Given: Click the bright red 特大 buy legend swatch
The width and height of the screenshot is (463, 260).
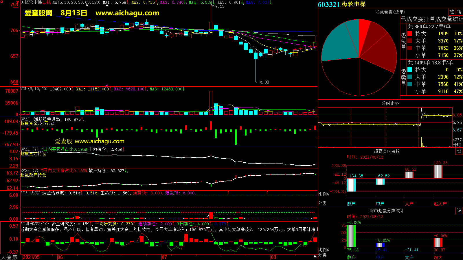Looking at the screenshot, I should [x=410, y=34].
